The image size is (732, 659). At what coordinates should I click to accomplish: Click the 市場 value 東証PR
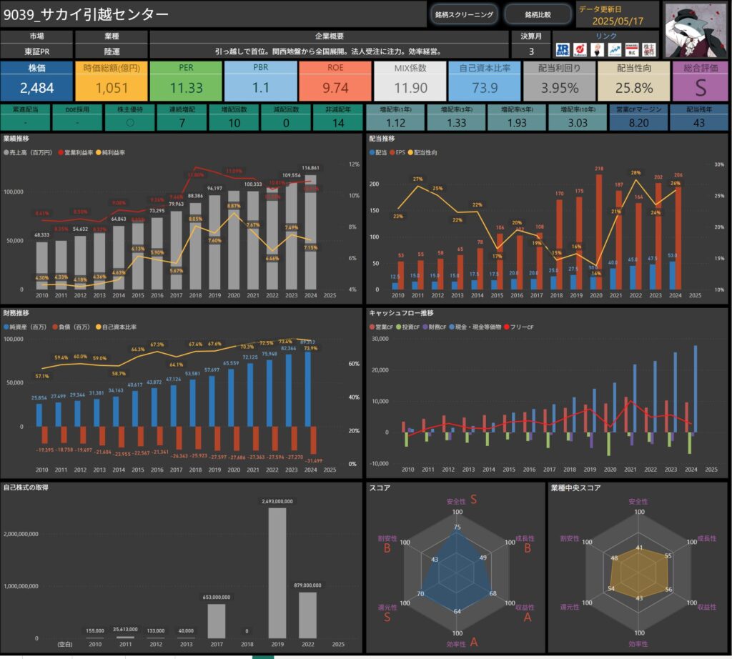click(x=36, y=51)
